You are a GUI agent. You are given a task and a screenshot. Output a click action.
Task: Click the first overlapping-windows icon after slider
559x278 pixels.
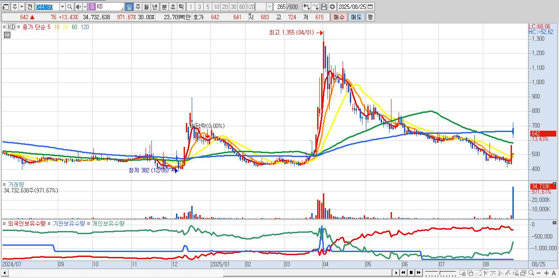[463, 273]
